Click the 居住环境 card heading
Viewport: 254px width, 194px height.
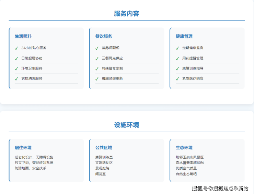(23, 148)
